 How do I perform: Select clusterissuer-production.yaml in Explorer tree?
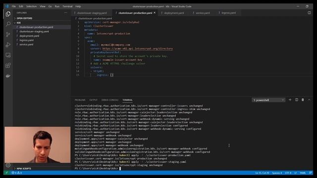36,27
